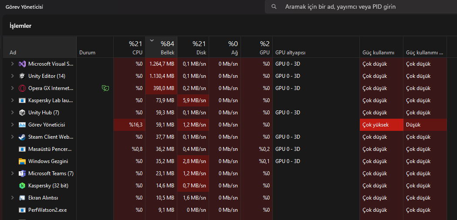Screen dimensions: 457x220
Task: Click the Opera GX Internet browser icon
Action: (22, 88)
